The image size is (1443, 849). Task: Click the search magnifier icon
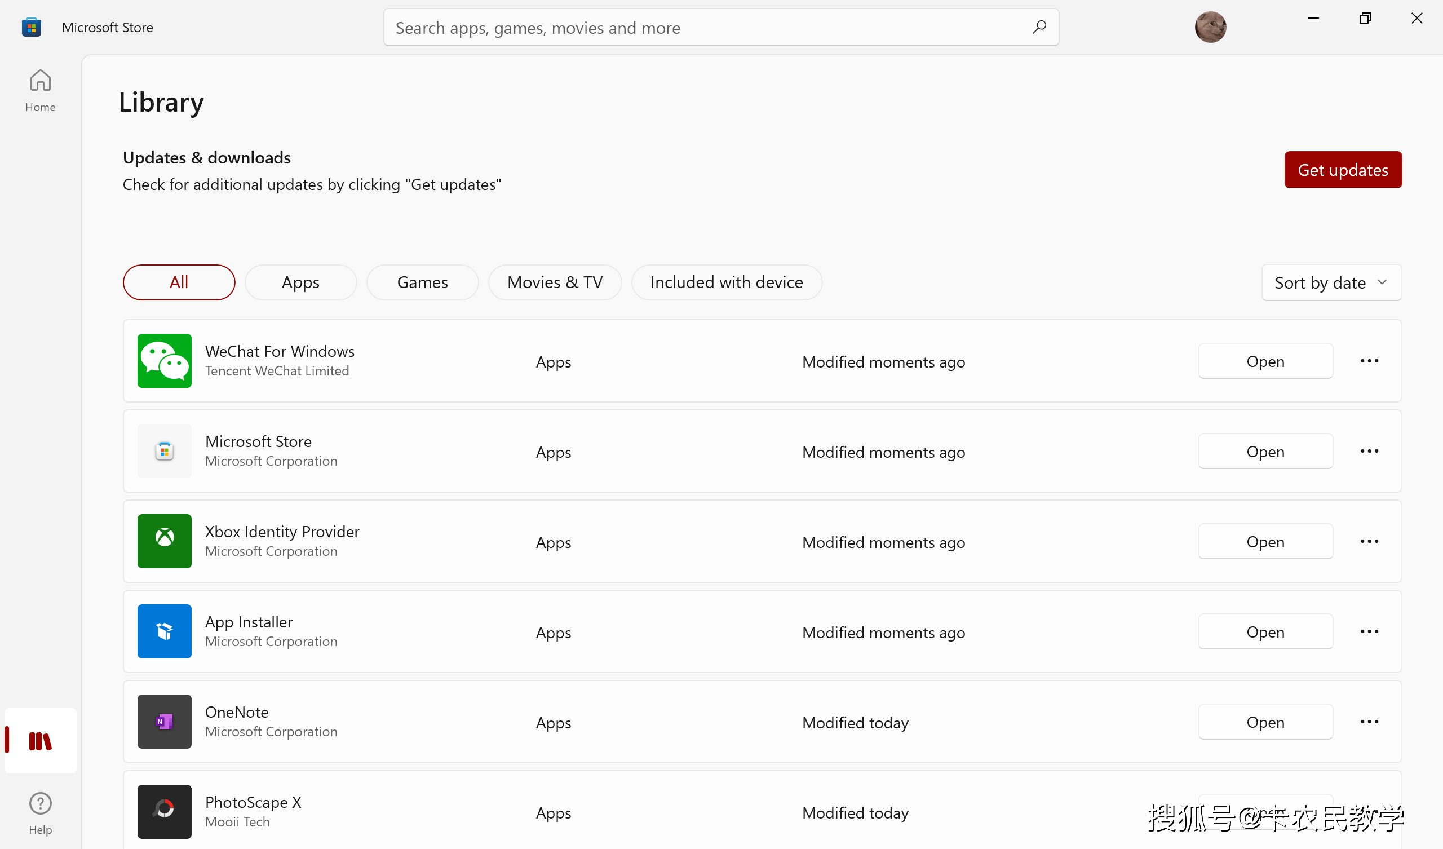tap(1039, 27)
